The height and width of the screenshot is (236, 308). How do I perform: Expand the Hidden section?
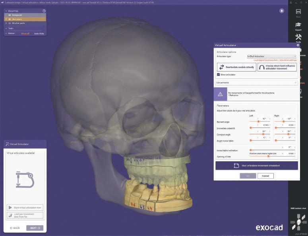point(6,33)
